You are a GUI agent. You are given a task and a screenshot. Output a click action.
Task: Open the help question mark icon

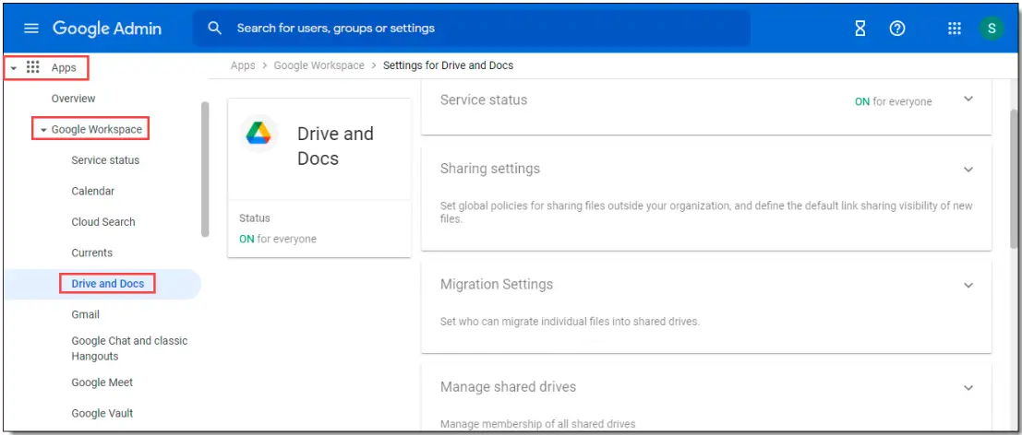click(897, 29)
